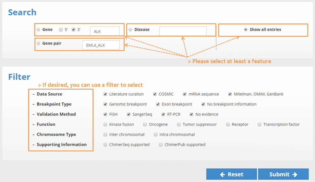Uncheck the COSMIC data source checkbox
Image resolution: width=315 pixels, height=182 pixels.
pos(155,94)
